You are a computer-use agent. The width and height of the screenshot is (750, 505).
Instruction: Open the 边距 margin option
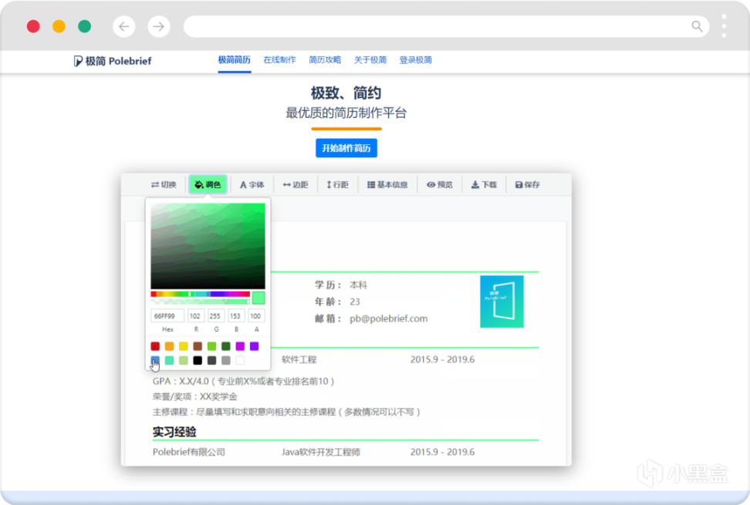(x=296, y=184)
